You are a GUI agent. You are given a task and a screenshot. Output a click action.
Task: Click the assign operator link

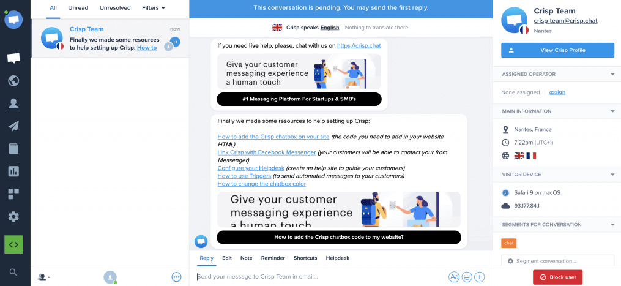pos(557,92)
